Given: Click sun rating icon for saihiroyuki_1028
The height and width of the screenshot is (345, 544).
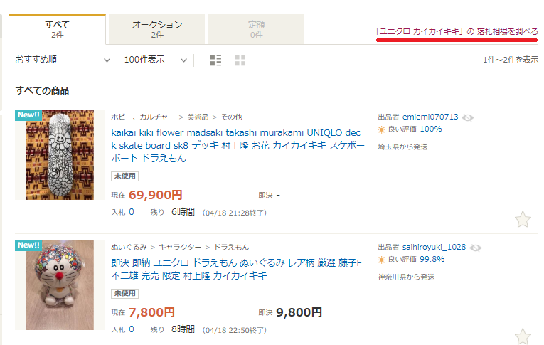Looking at the screenshot, I should click(382, 260).
